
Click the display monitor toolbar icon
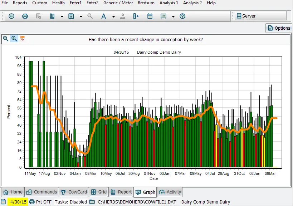[163, 16]
